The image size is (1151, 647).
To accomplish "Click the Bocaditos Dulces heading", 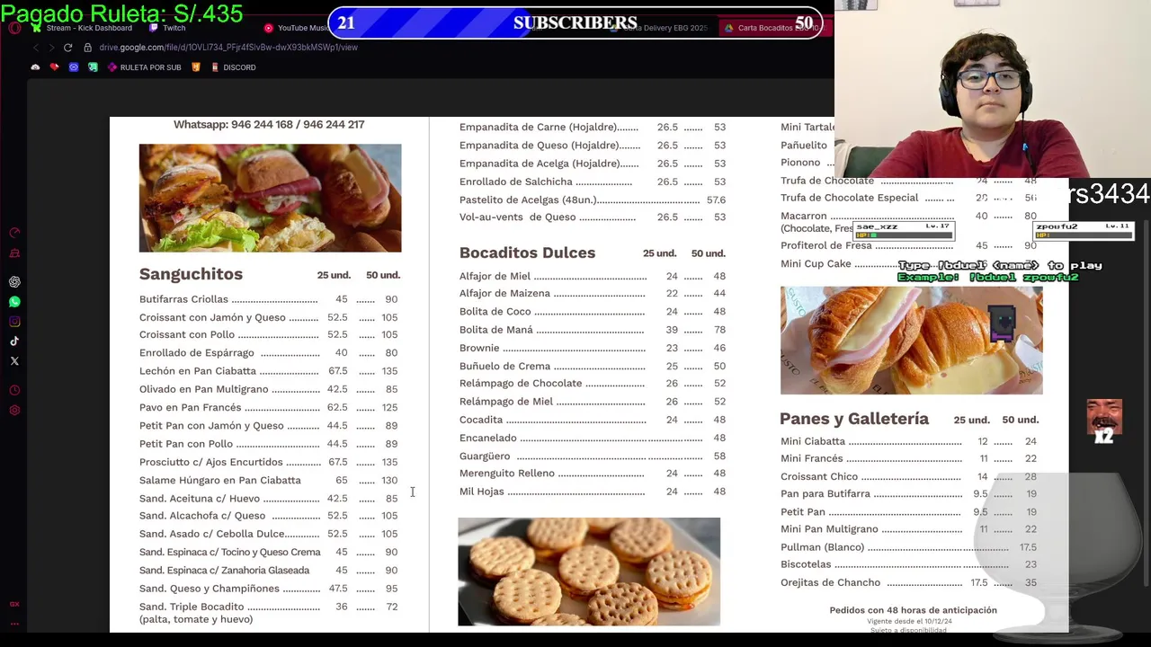I will [x=527, y=253].
